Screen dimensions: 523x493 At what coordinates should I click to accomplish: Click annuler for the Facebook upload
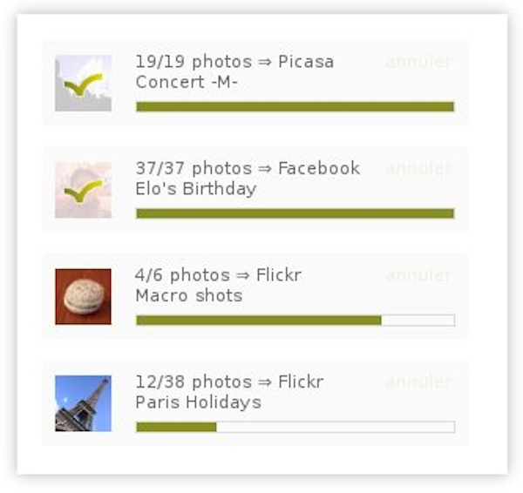[x=418, y=168]
